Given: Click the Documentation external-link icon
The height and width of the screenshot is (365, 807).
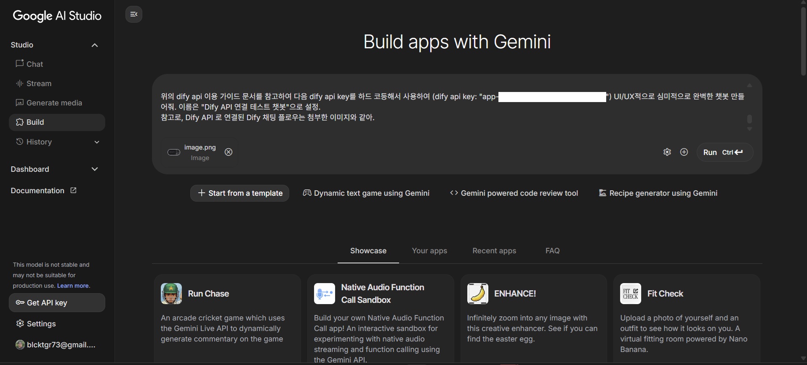Looking at the screenshot, I should (x=73, y=190).
